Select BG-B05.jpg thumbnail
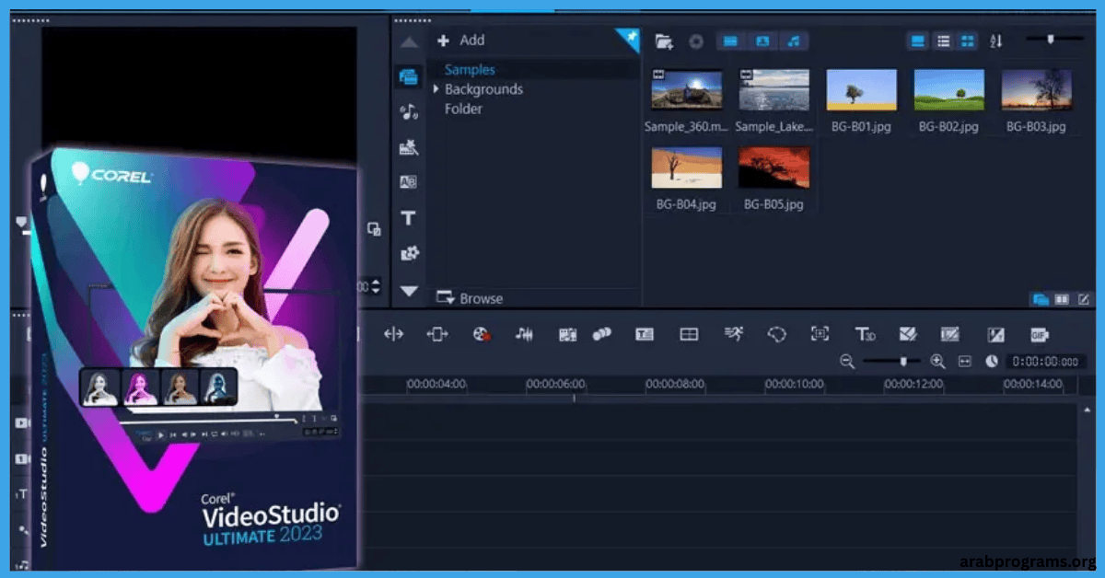 click(x=774, y=168)
